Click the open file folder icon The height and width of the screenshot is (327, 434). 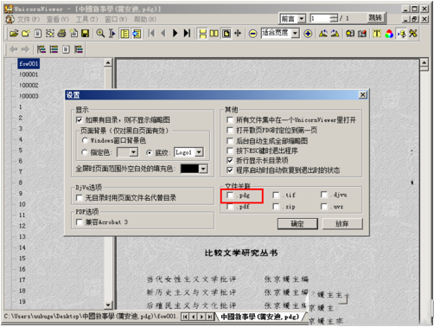click(x=14, y=34)
